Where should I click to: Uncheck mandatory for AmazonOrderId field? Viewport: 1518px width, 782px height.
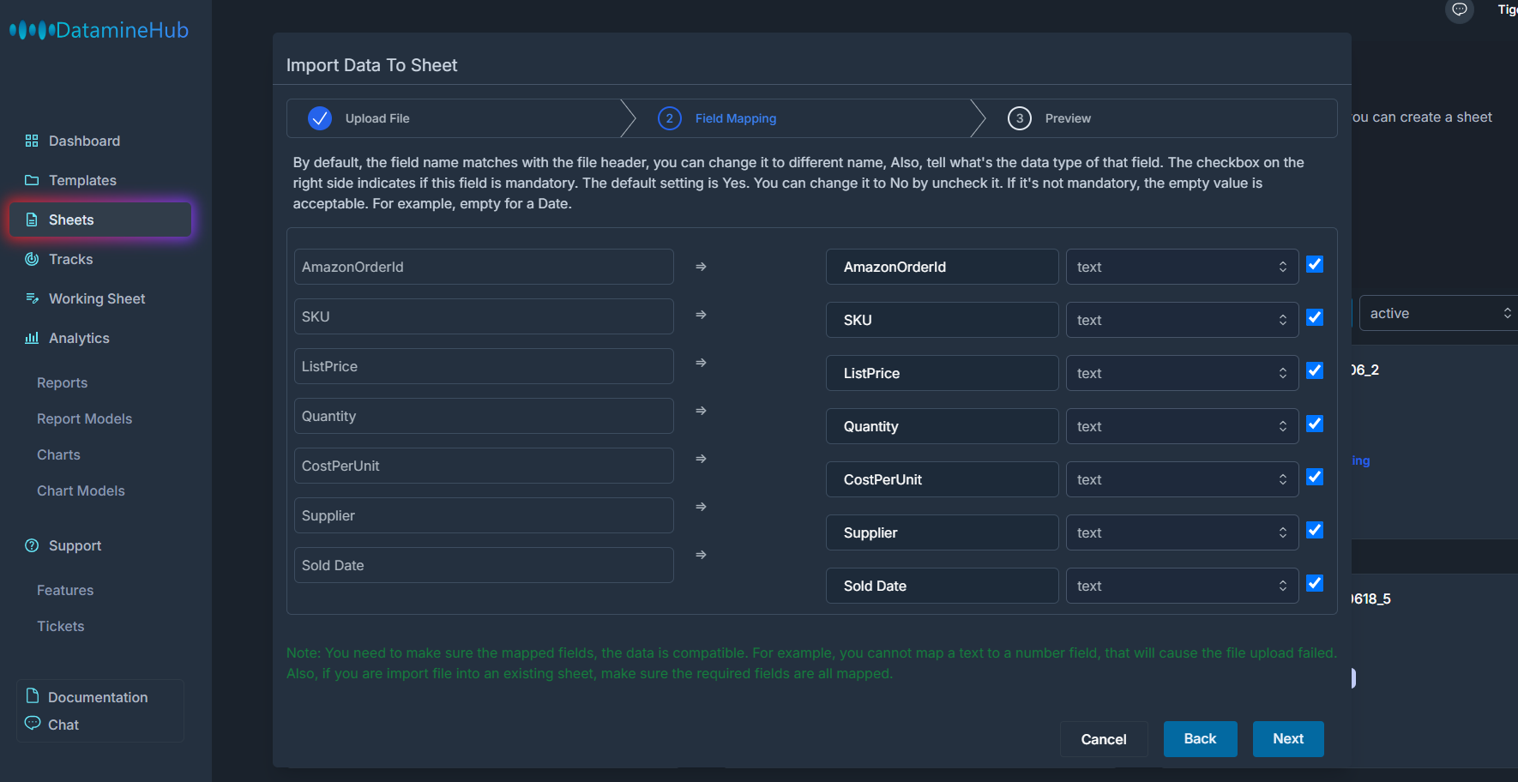[x=1315, y=264]
